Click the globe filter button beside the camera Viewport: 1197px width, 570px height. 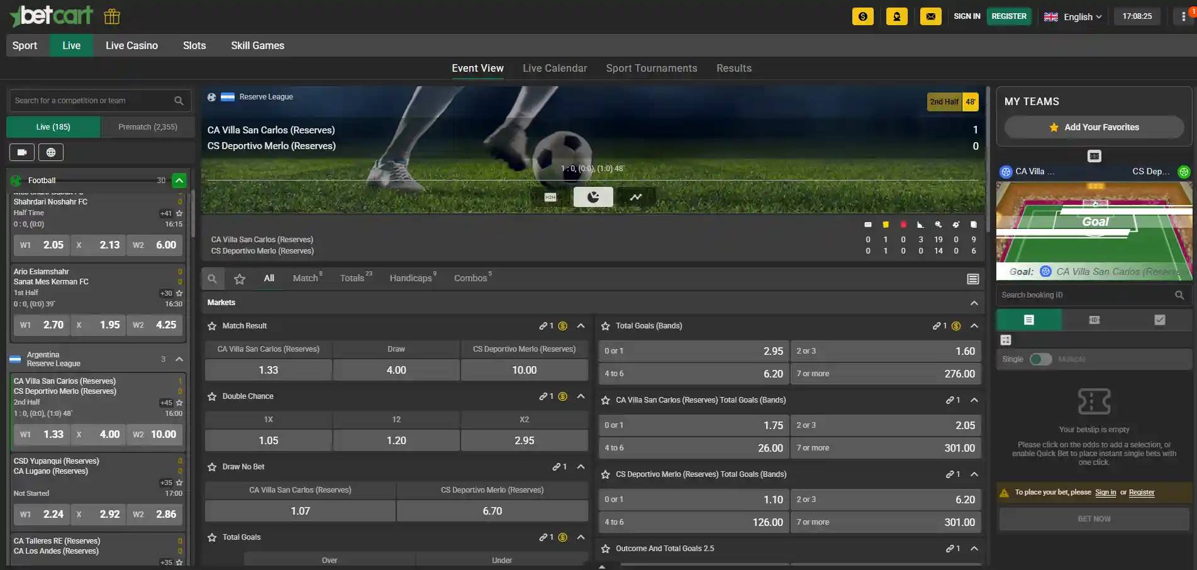[51, 152]
